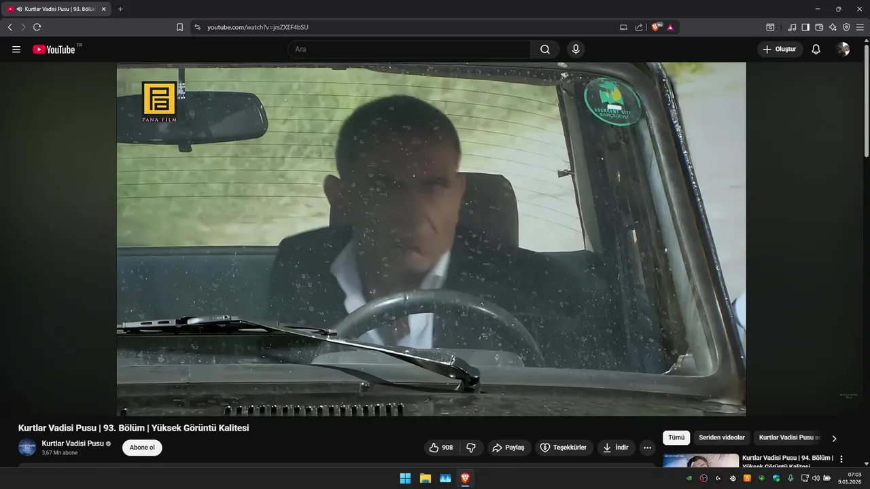Go back in browser history

tap(10, 27)
